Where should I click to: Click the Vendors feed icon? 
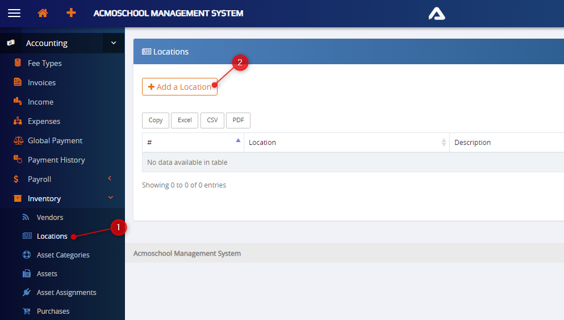(x=26, y=217)
